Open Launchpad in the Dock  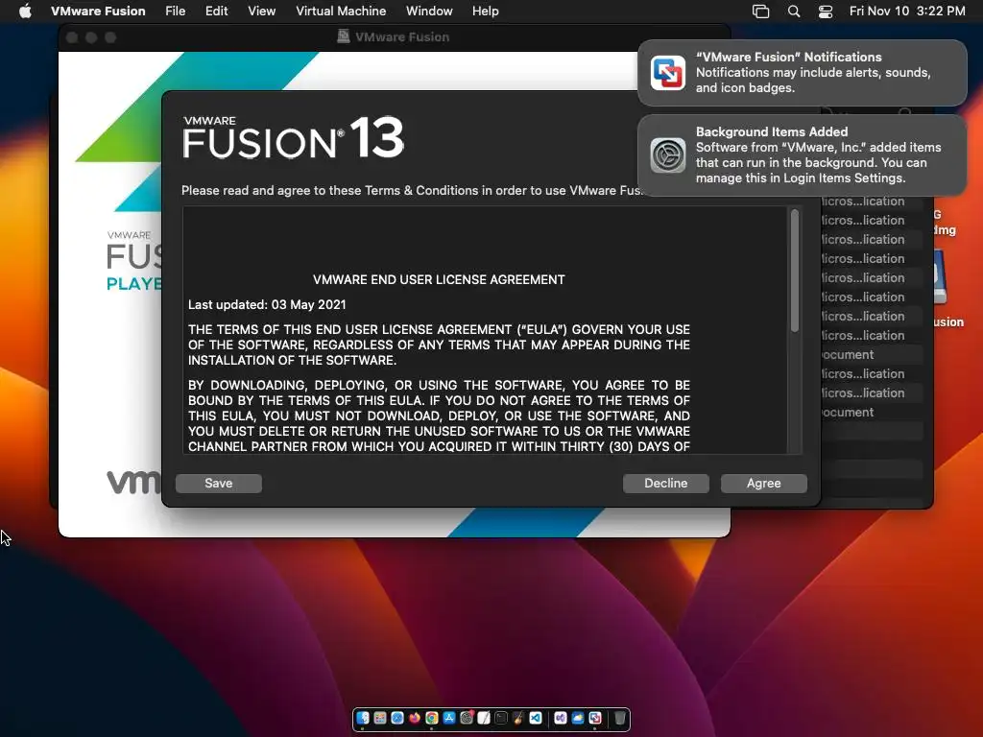point(380,718)
